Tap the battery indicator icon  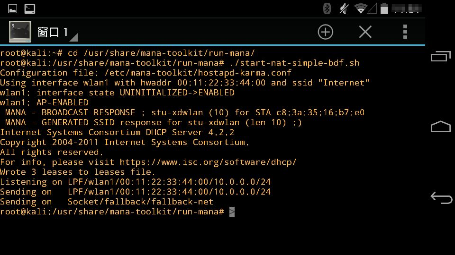[384, 8]
